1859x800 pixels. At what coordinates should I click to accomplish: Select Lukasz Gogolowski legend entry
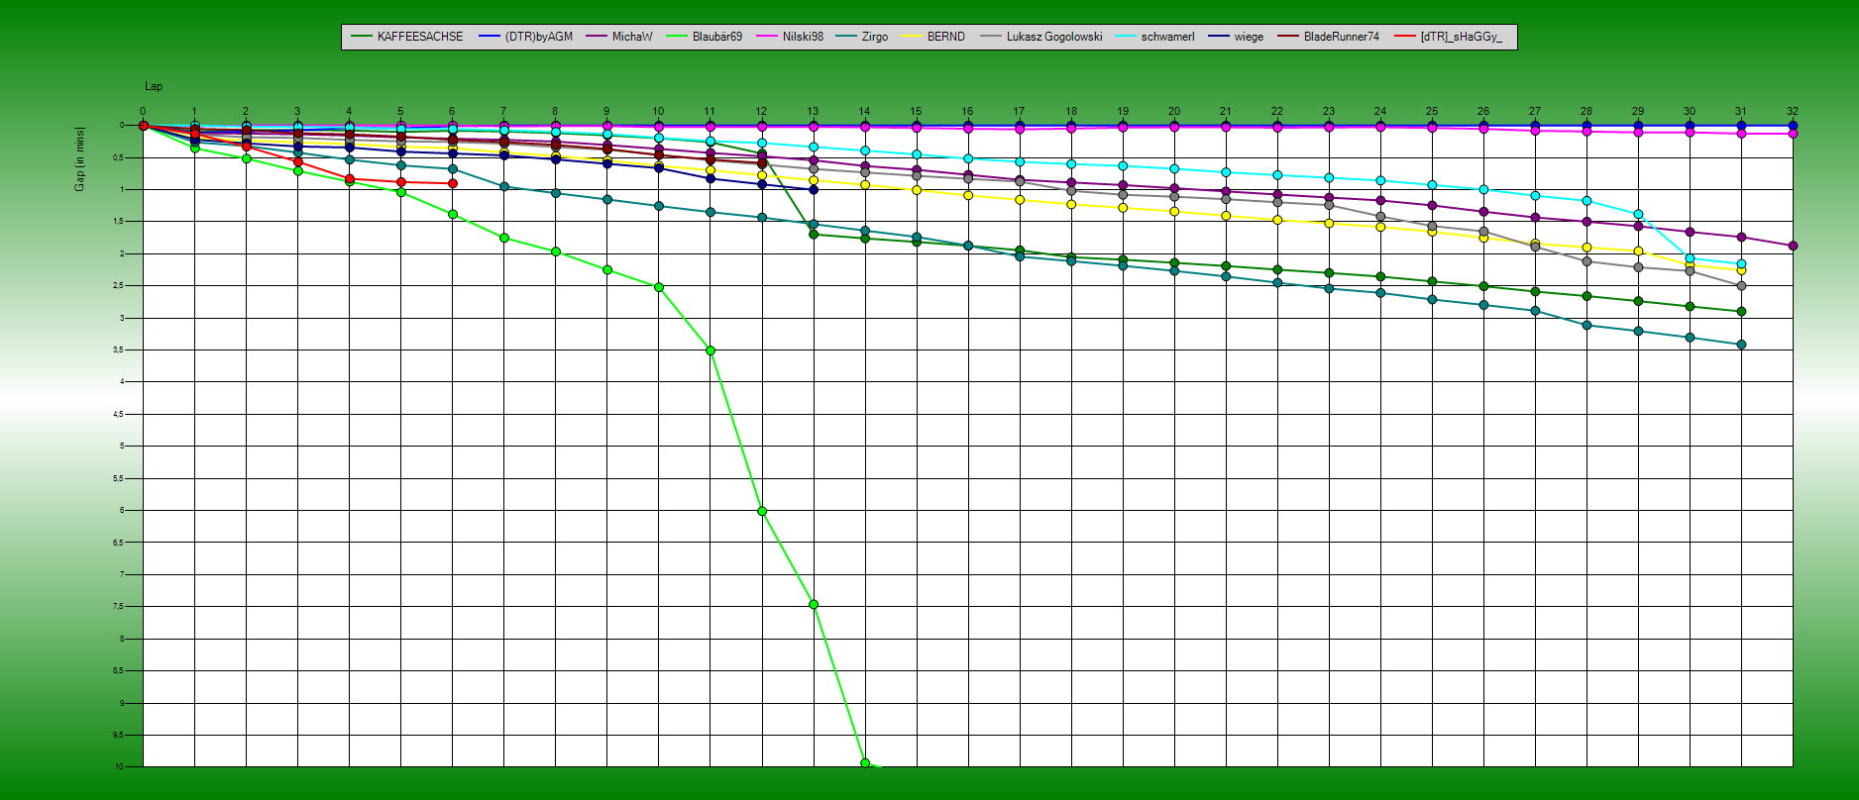(1040, 37)
